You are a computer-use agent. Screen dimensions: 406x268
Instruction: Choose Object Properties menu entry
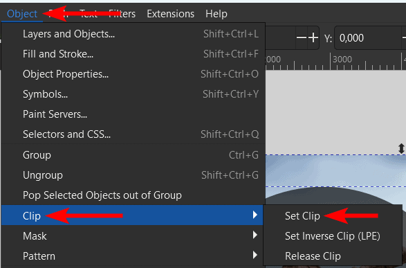133,74
